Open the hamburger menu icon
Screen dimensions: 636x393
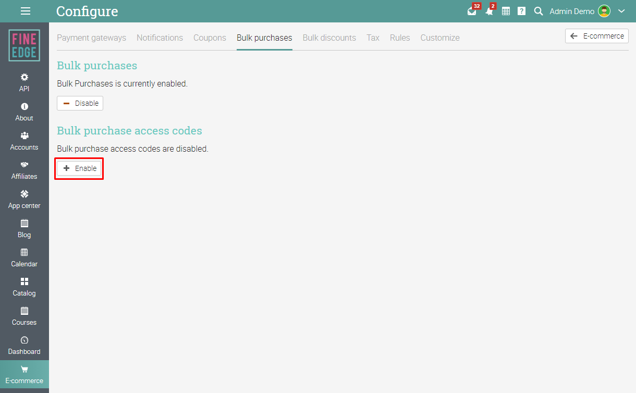pos(25,11)
